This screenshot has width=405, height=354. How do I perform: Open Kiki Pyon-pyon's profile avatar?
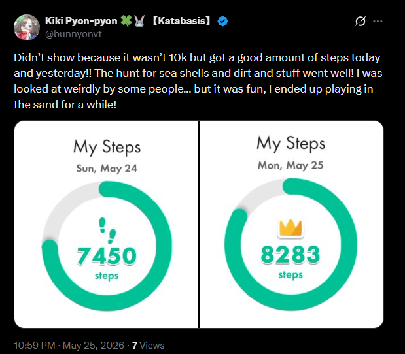[x=27, y=27]
